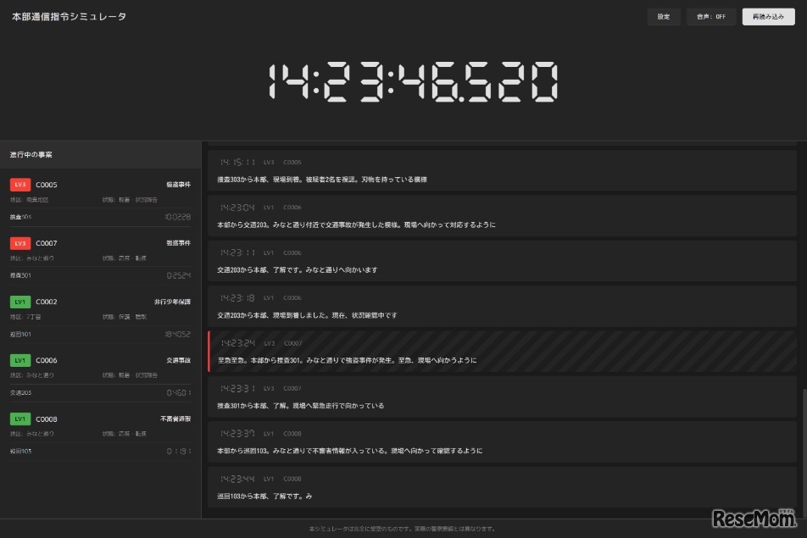Select the 不審者通報 incident type label
The height and width of the screenshot is (538, 807).
[175, 419]
